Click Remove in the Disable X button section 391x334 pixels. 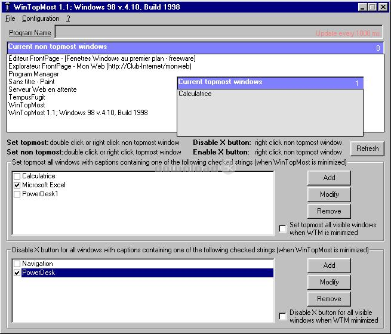(329, 299)
